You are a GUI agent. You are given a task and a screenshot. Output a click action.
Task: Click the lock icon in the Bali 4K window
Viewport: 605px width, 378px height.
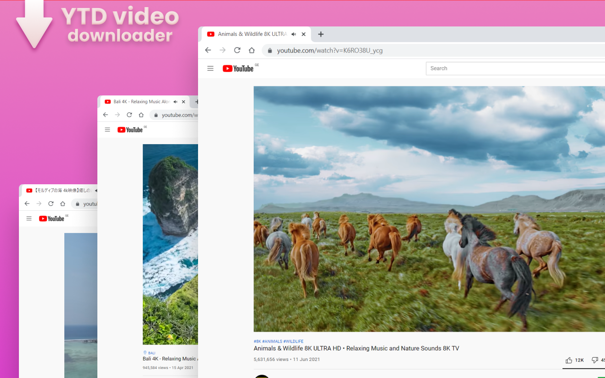pyautogui.click(x=156, y=115)
